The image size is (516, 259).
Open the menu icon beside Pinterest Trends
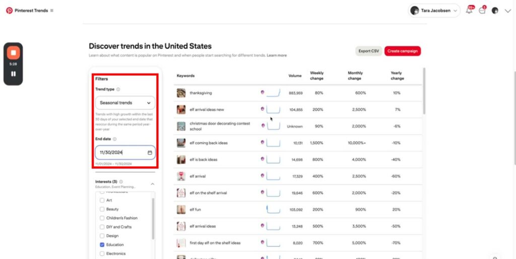(x=52, y=11)
